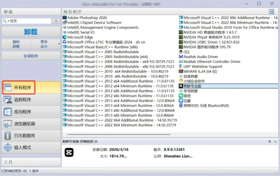This screenshot has width=280, height=176.
Task: Click the NVIDIA PhysX icon
Action: click(181, 37)
